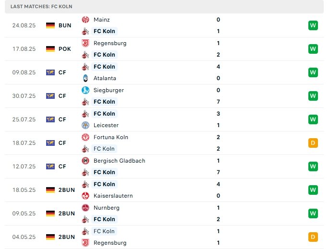
Task: Open the Kaiserslautern team link
Action: coord(113,196)
